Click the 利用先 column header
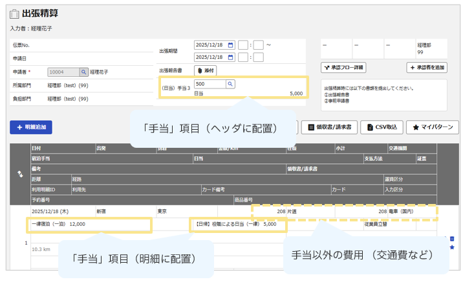Image resolution: width=463 pixels, height=284 pixels. pos(136,189)
